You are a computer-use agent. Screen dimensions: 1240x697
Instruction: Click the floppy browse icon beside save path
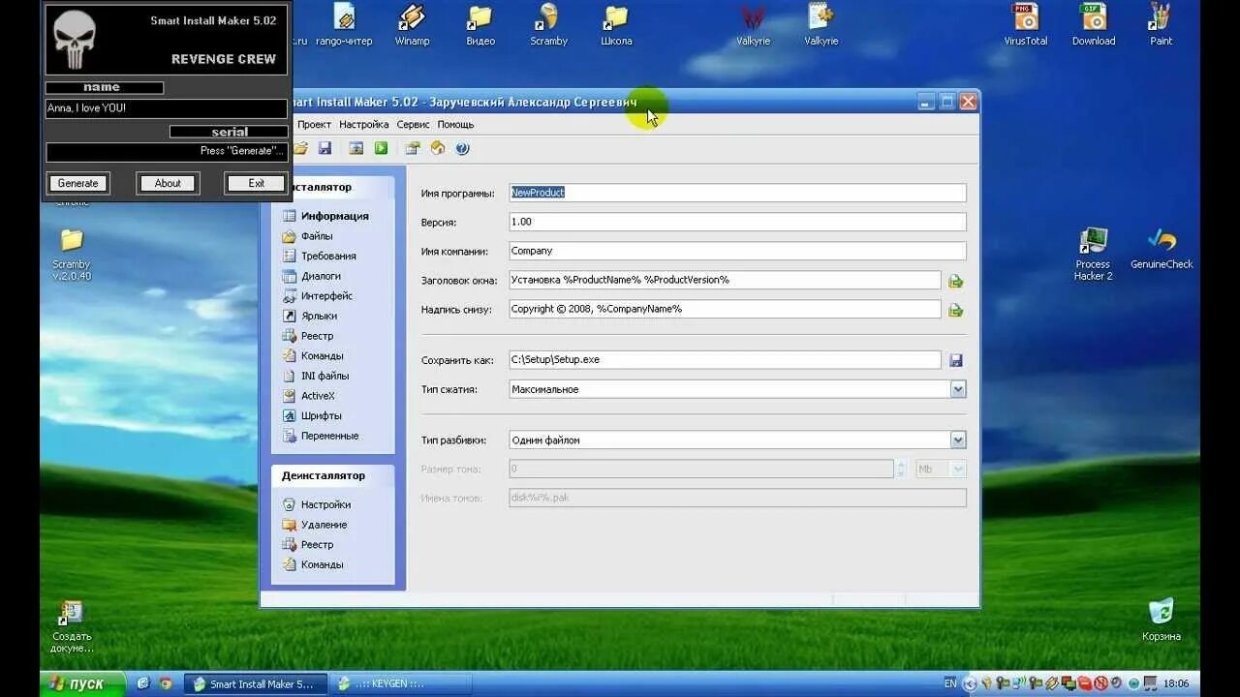(956, 360)
